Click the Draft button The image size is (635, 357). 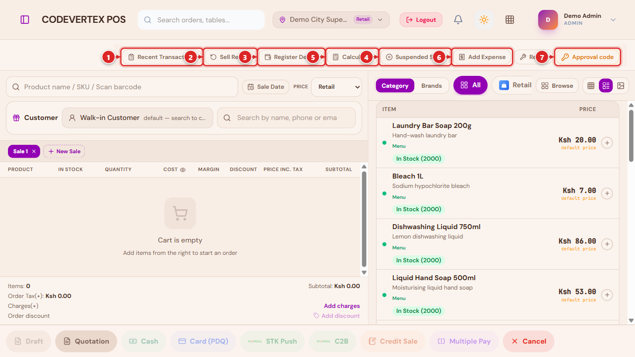click(x=29, y=341)
